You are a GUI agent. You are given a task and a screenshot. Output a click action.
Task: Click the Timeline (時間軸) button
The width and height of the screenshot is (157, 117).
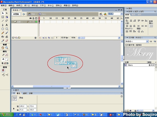pyautogui.click(x=16, y=14)
